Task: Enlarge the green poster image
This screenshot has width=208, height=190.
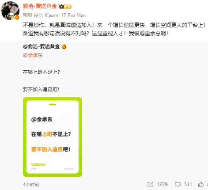Action: pyautogui.click(x=53, y=137)
